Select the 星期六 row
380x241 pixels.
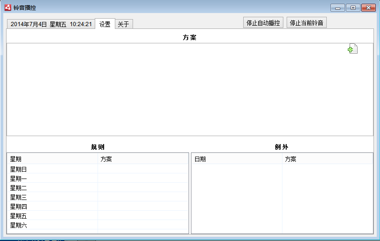click(98, 225)
